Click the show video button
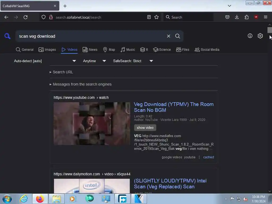272x204 pixels. [145, 128]
